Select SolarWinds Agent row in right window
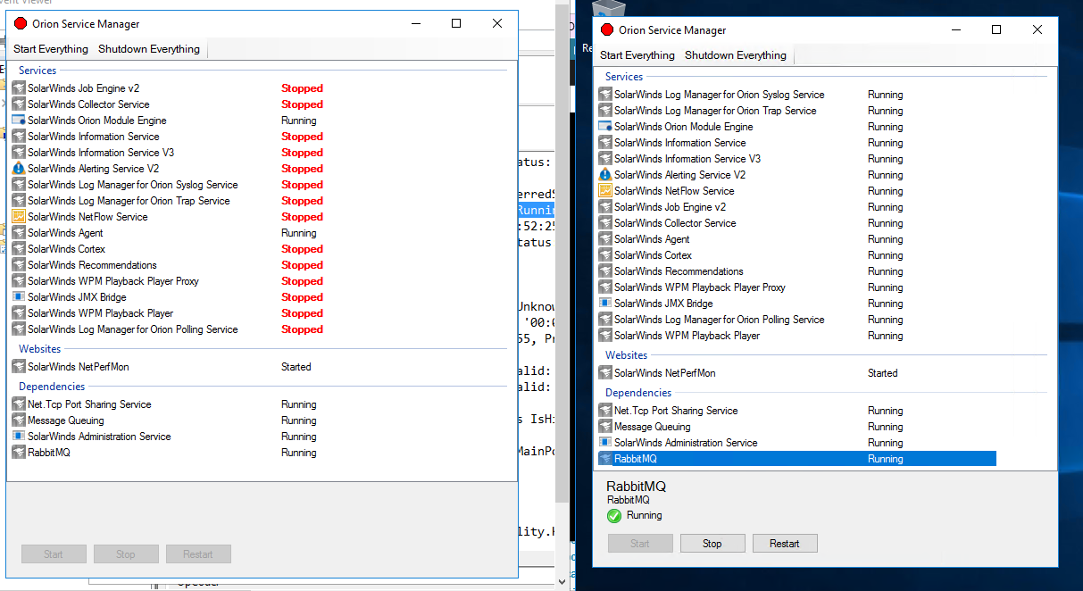1083x591 pixels. click(796, 239)
